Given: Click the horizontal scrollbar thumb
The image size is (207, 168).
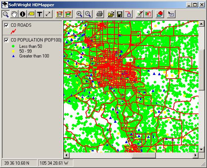Looking at the screenshot, I should click(144, 155).
